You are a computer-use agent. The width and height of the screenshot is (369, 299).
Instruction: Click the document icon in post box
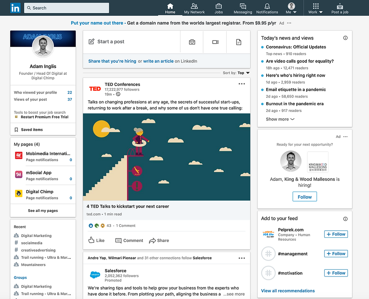238,42
